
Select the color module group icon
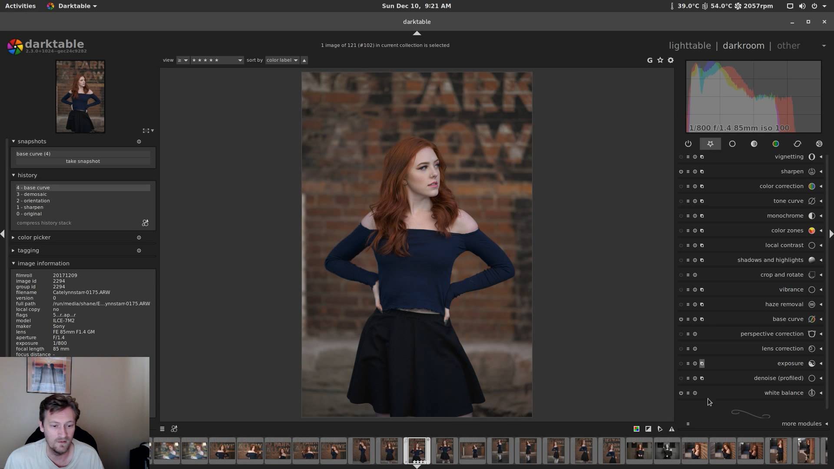pyautogui.click(x=775, y=144)
